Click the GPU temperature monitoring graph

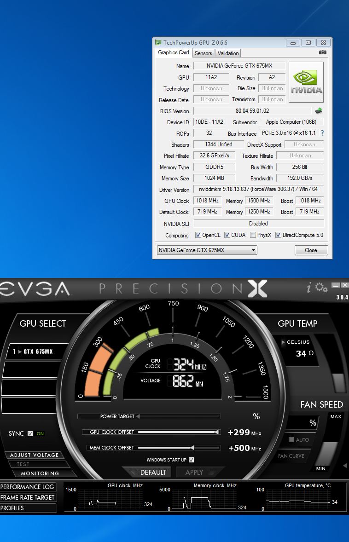tap(298, 500)
